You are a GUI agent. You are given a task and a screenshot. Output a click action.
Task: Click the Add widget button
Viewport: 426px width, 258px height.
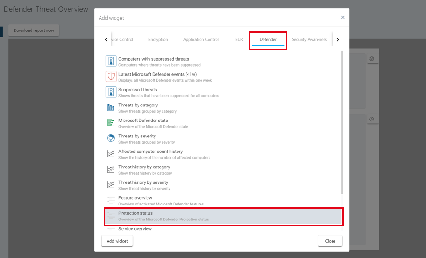click(x=117, y=241)
